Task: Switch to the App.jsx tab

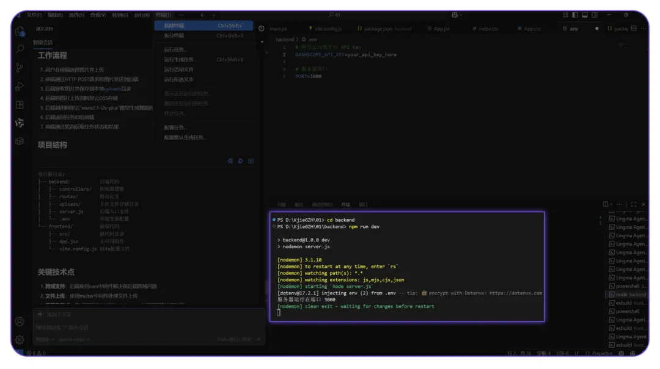Action: pyautogui.click(x=439, y=29)
